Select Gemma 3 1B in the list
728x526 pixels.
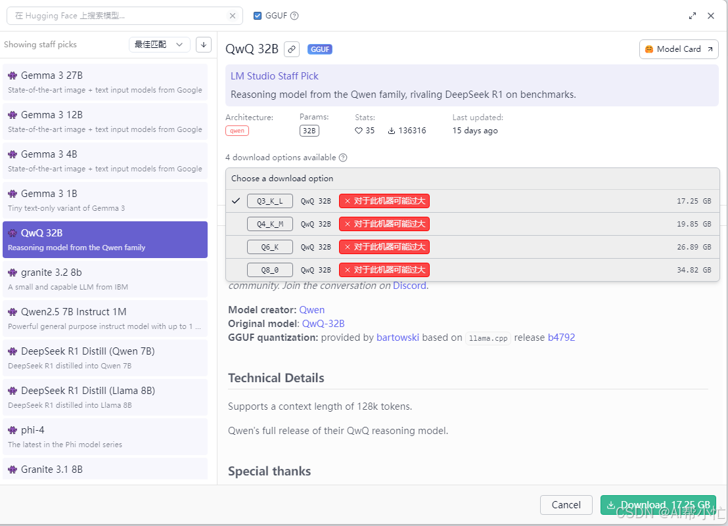(105, 200)
